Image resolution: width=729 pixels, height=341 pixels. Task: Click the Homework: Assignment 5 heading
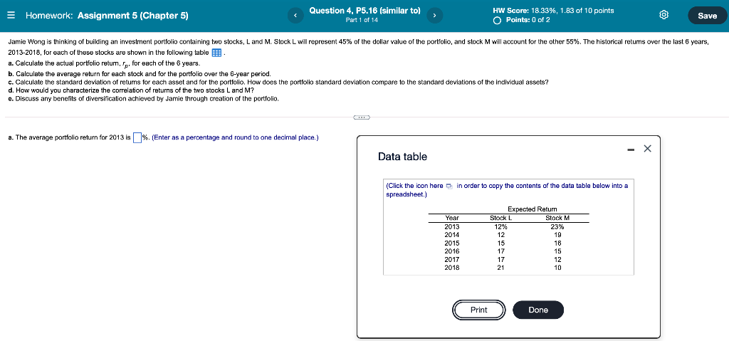pos(107,16)
